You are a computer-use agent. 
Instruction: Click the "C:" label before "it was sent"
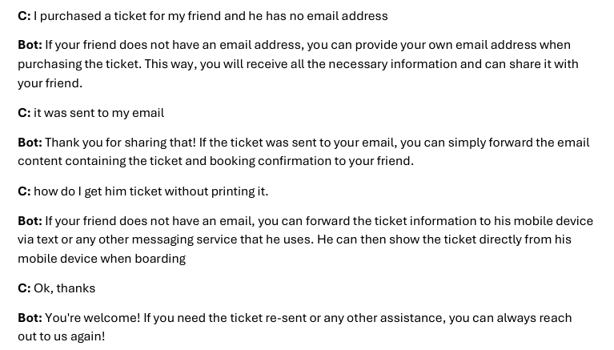(x=24, y=113)
